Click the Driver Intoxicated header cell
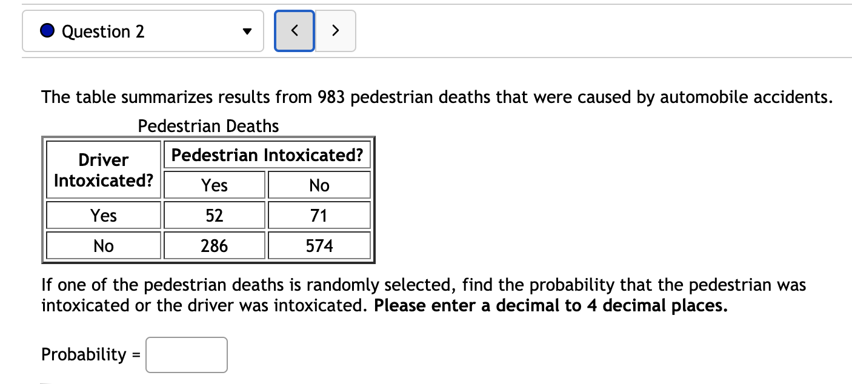Screen dimensions: 852x384 (103, 169)
